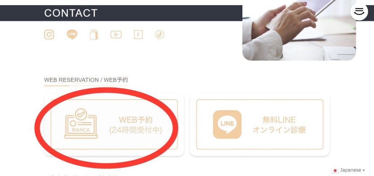Image resolution: width=374 pixels, height=176 pixels.
Task: Click the hands-on-tablet photo
Action: (x=299, y=30)
